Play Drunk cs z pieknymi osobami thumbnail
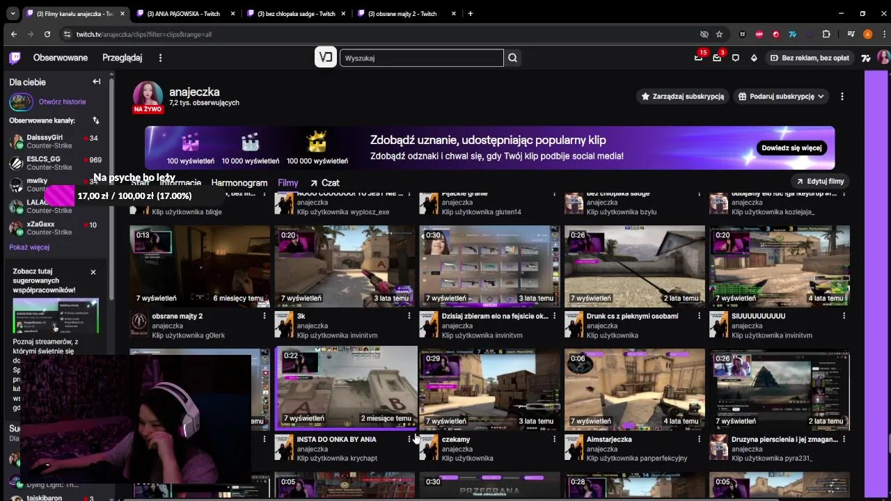This screenshot has width=891, height=501. point(635,266)
